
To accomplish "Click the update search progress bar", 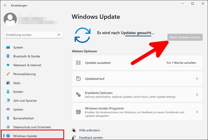I will point(138,36).
